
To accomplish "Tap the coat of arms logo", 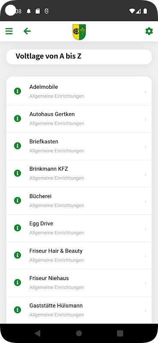I will coord(79,32).
